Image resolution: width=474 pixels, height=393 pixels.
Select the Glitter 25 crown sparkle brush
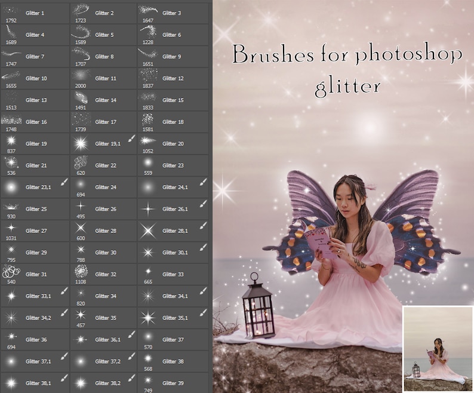35,209
